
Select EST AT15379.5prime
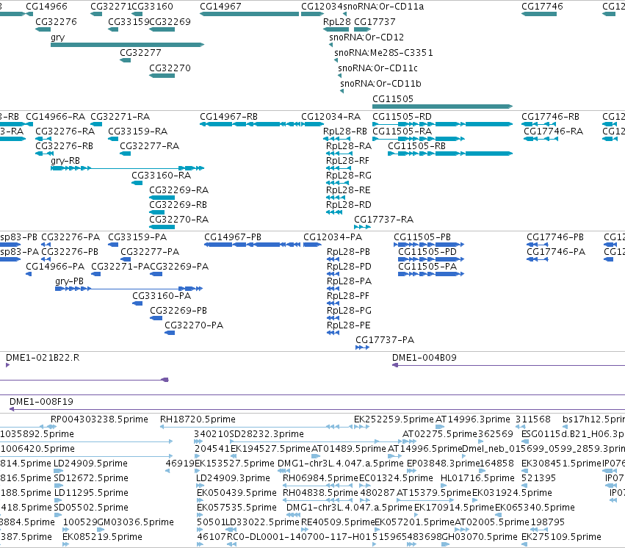(425, 500)
